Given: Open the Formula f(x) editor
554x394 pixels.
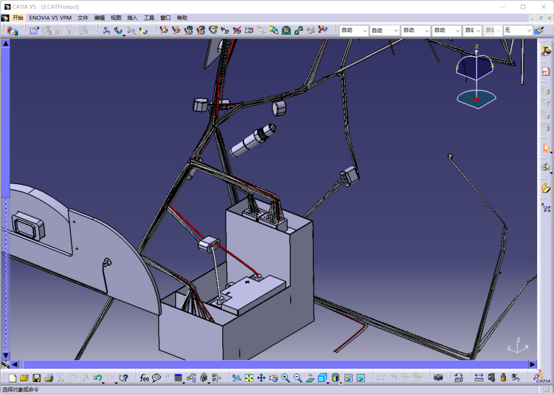Looking at the screenshot, I should point(144,378).
